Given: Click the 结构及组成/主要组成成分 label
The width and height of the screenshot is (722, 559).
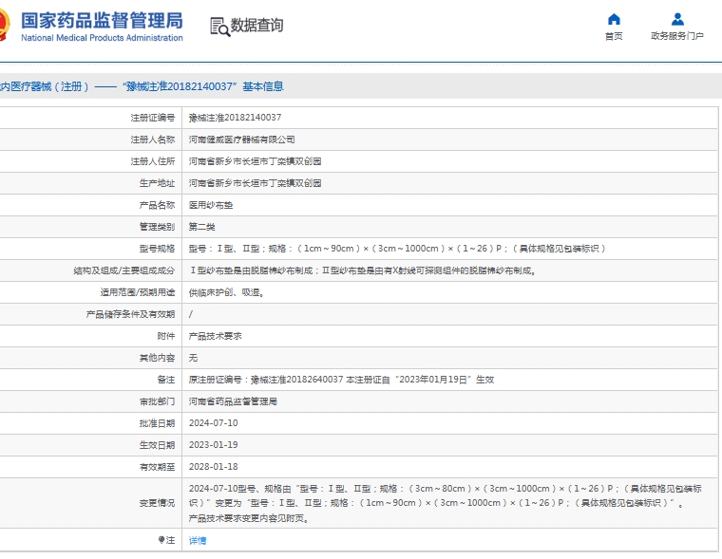Looking at the screenshot, I should click(x=124, y=270).
